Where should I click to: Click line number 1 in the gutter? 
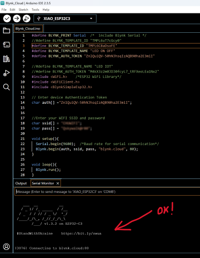24,35
